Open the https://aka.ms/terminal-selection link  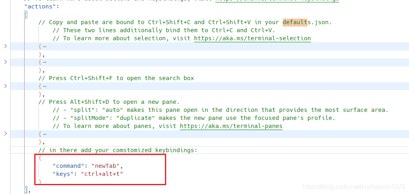click(x=252, y=38)
